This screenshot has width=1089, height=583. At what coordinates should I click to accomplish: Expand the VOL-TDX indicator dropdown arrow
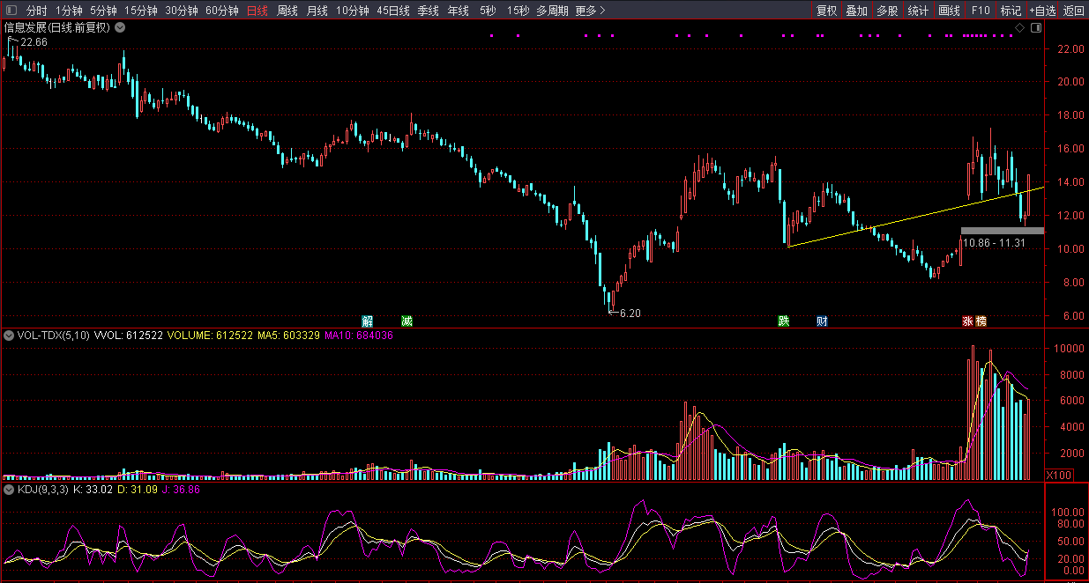[x=9, y=336]
